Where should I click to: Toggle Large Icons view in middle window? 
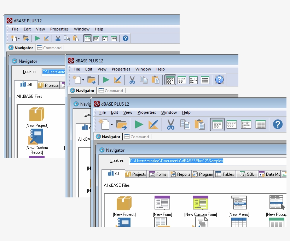tap(170, 80)
